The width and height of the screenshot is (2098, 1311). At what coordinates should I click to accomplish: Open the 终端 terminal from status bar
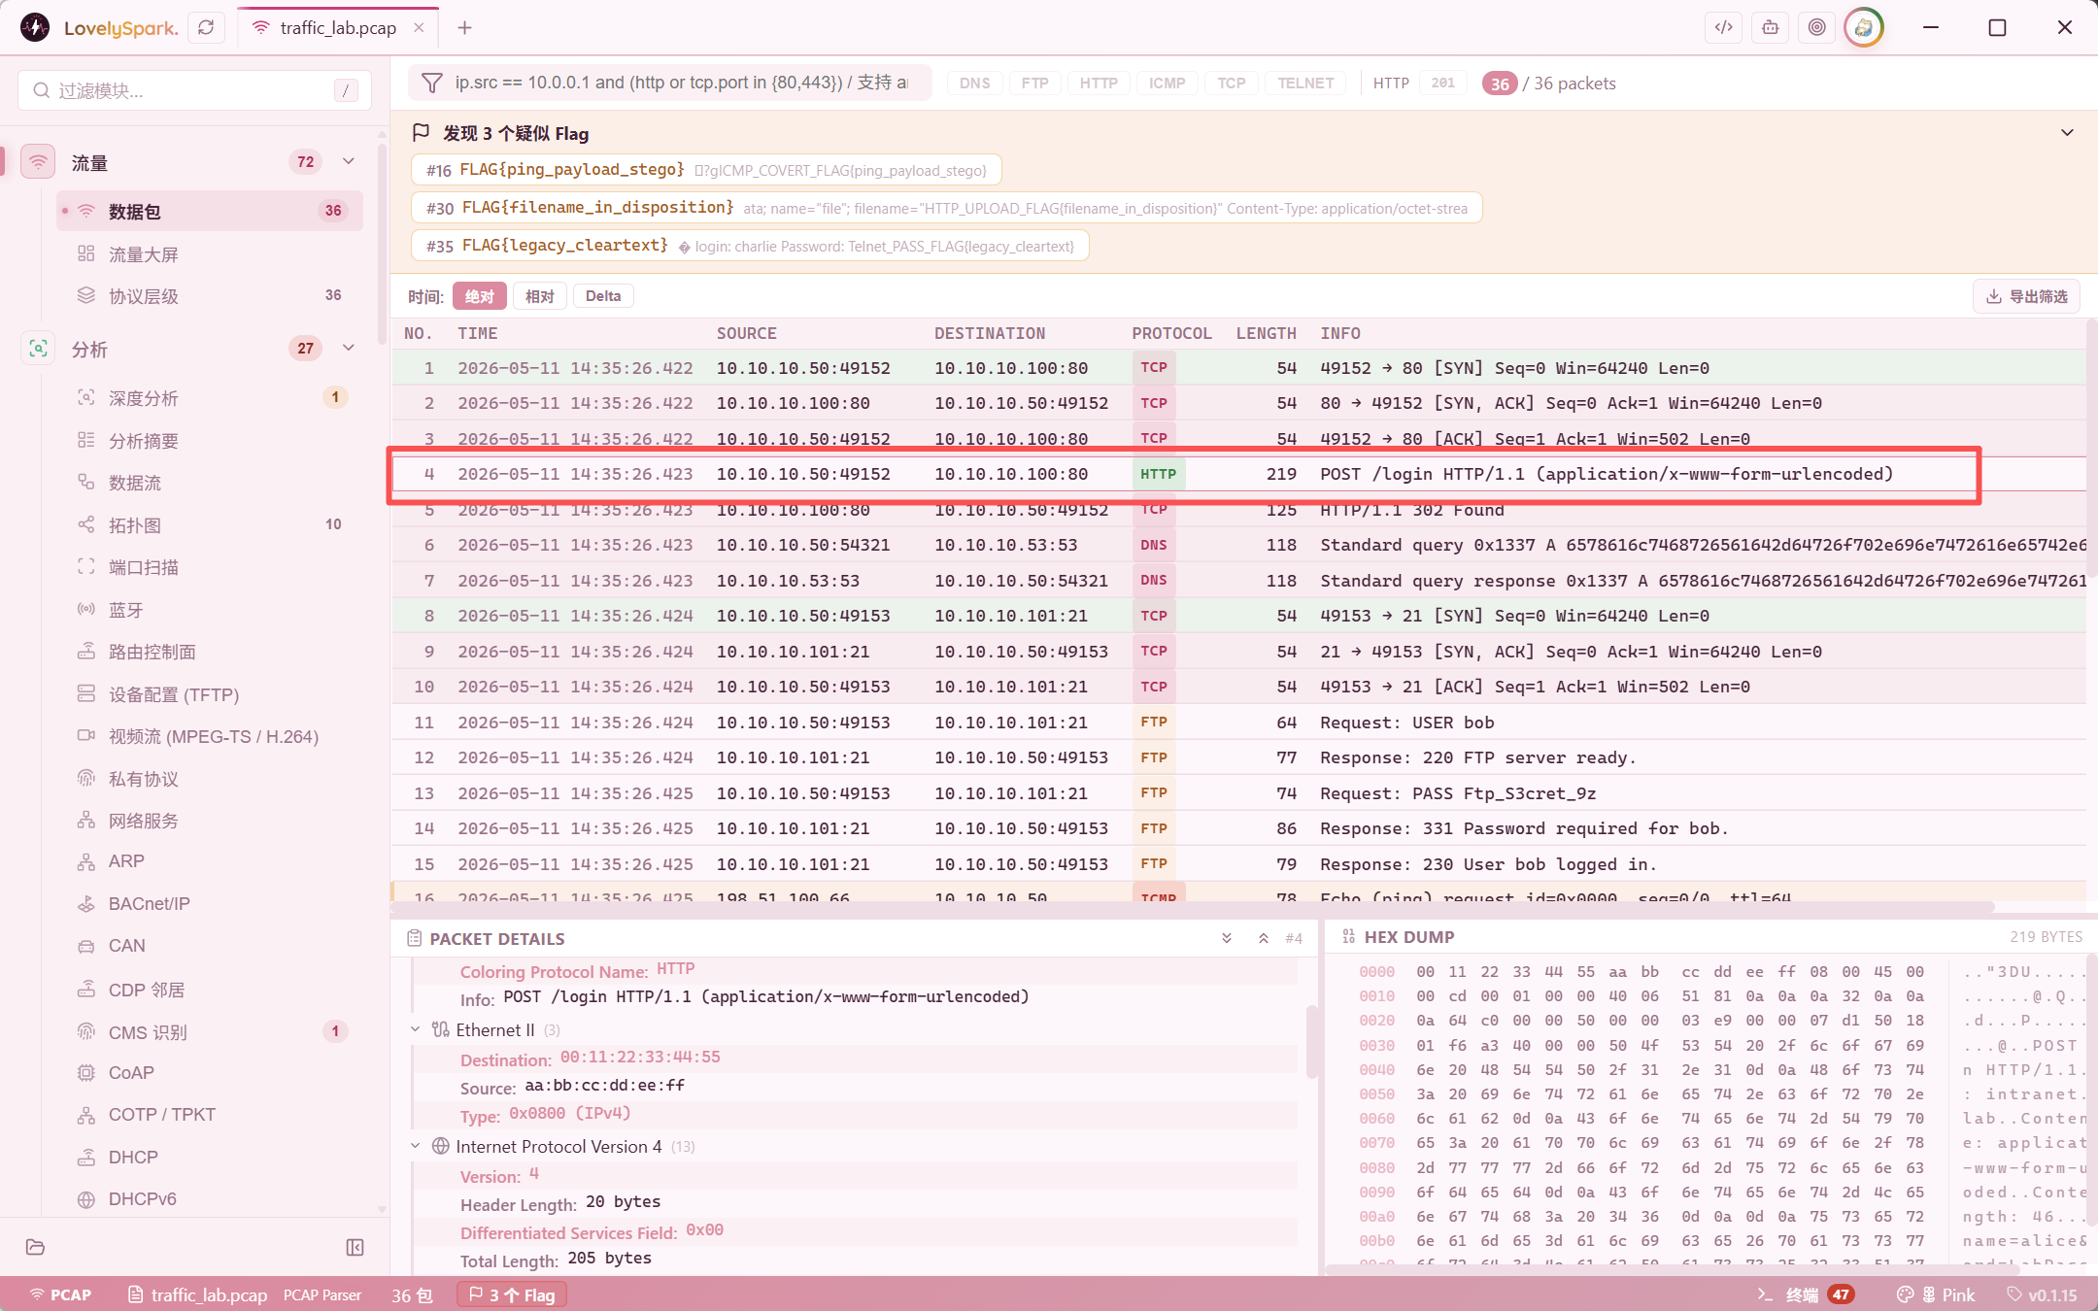click(1805, 1294)
